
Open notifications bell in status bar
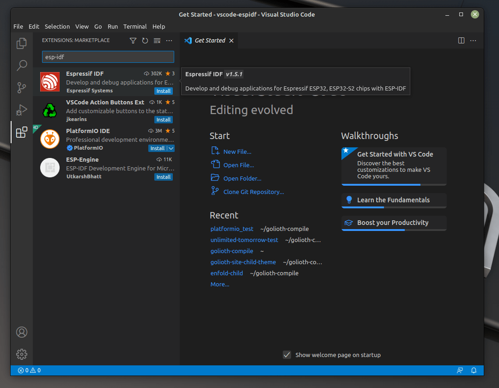pyautogui.click(x=473, y=370)
